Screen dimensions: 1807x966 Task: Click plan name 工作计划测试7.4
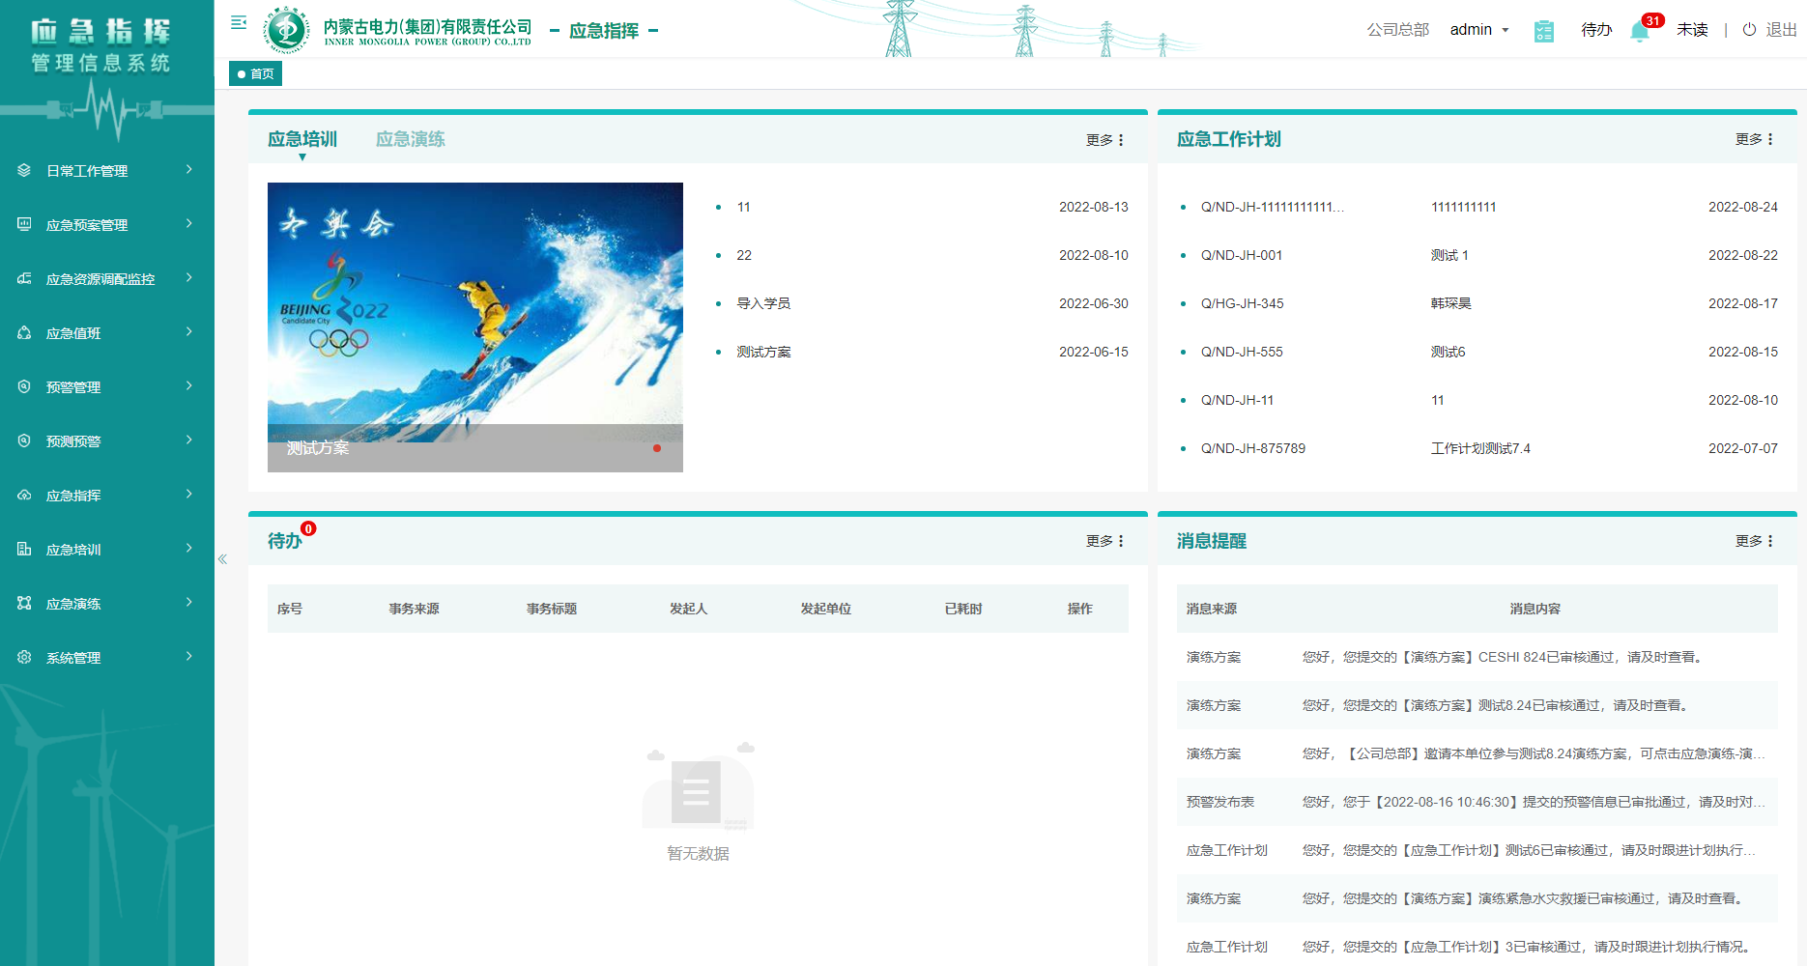pyautogui.click(x=1480, y=448)
